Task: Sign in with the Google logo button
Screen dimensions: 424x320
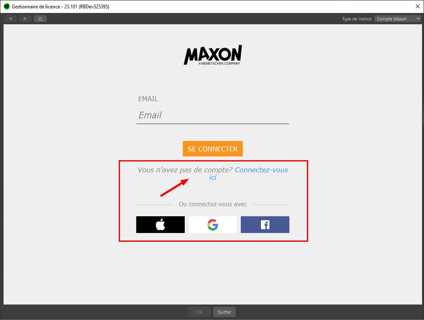Action: pyautogui.click(x=213, y=225)
